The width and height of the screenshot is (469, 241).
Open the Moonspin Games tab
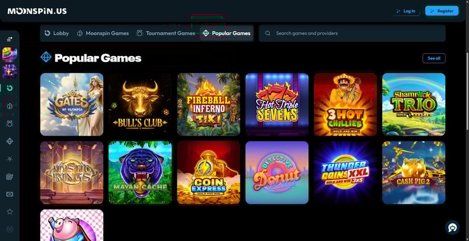click(103, 33)
